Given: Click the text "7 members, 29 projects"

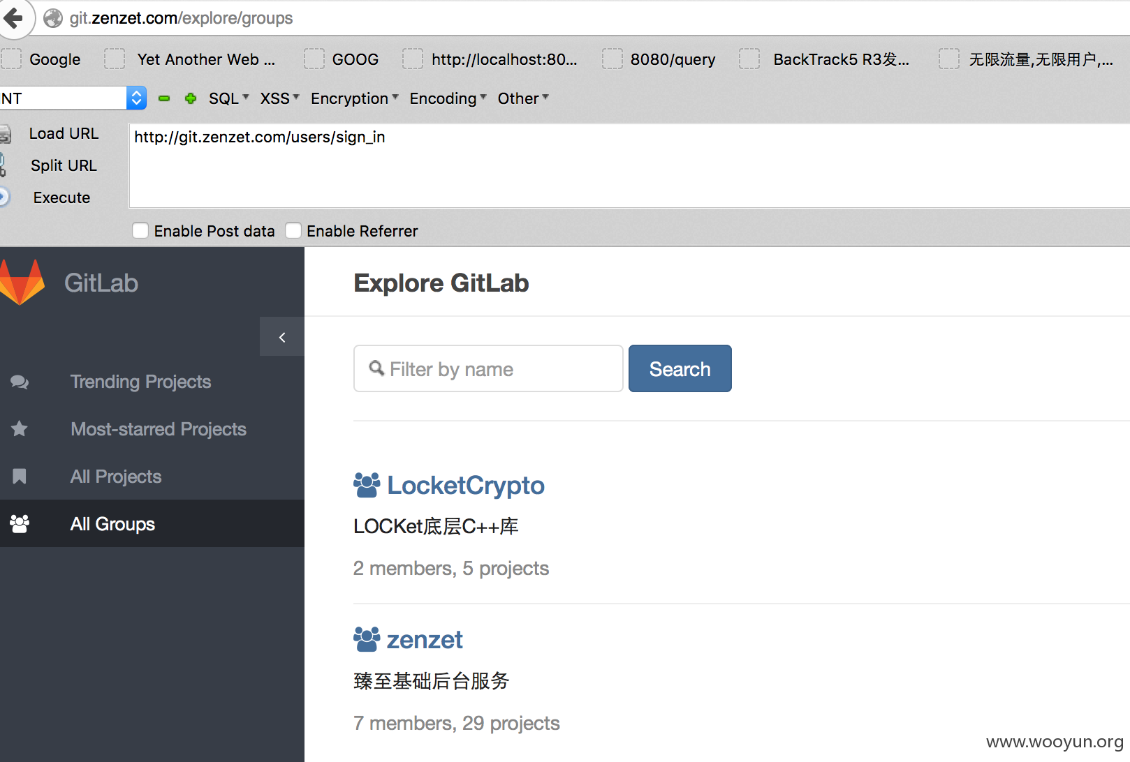Looking at the screenshot, I should pyautogui.click(x=457, y=723).
